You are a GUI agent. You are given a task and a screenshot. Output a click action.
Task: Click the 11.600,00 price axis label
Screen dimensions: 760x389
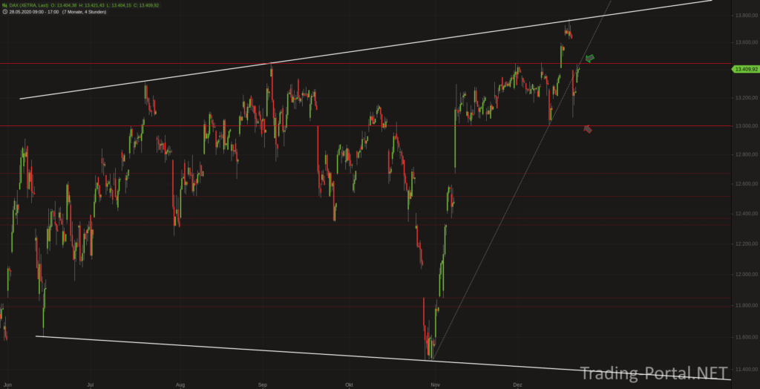coord(745,337)
